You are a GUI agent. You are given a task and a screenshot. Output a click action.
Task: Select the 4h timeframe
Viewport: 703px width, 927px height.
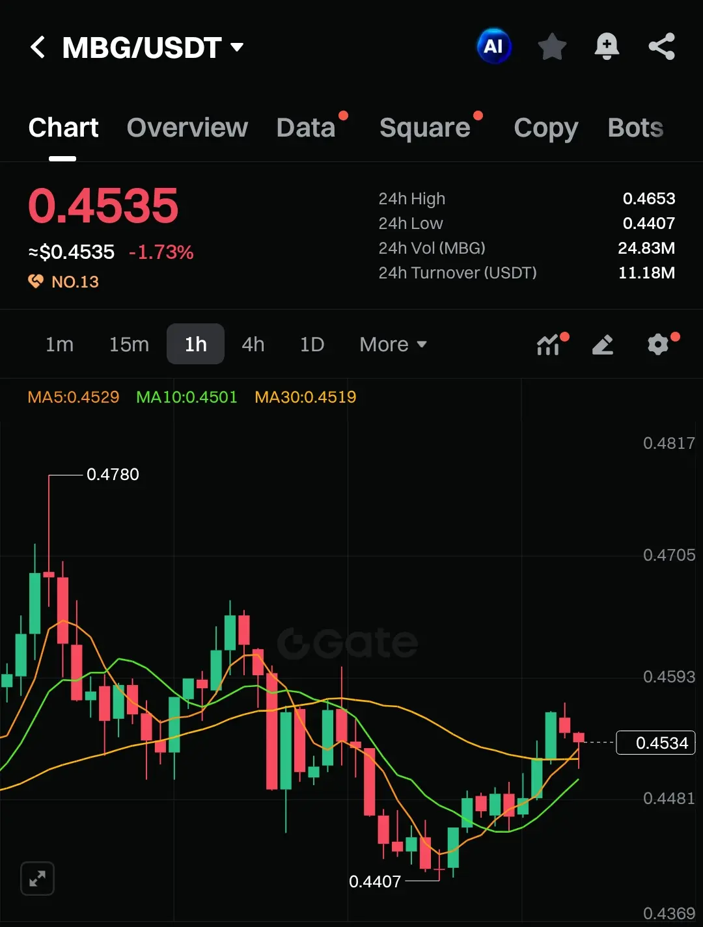[x=253, y=344]
